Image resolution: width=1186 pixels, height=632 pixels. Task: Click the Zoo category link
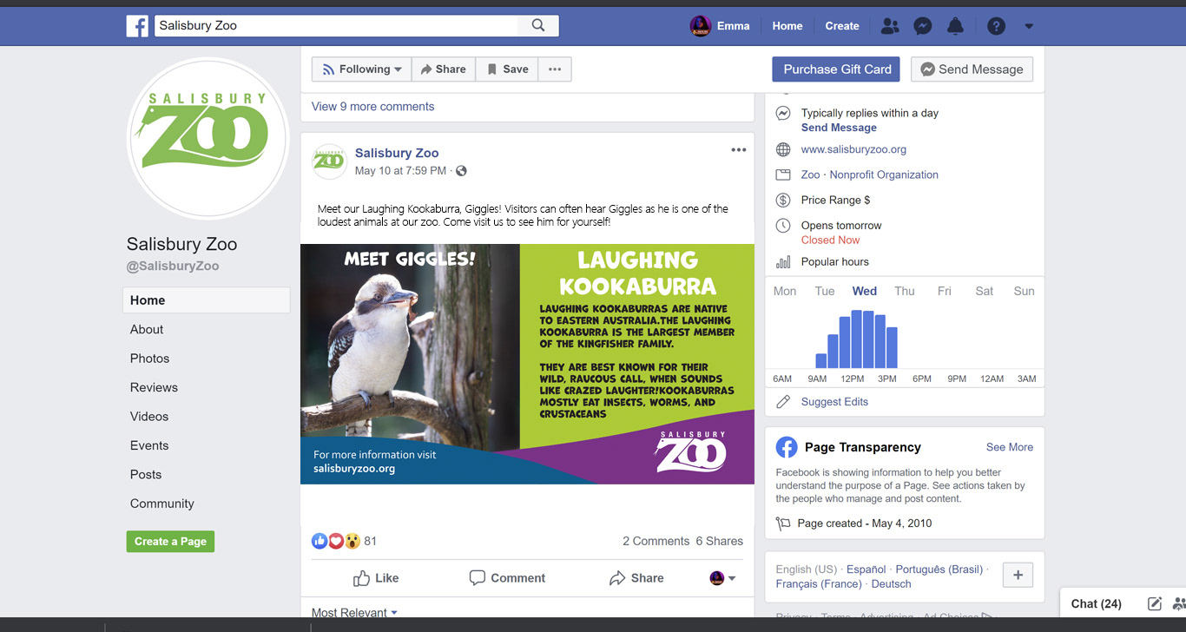pos(810,174)
